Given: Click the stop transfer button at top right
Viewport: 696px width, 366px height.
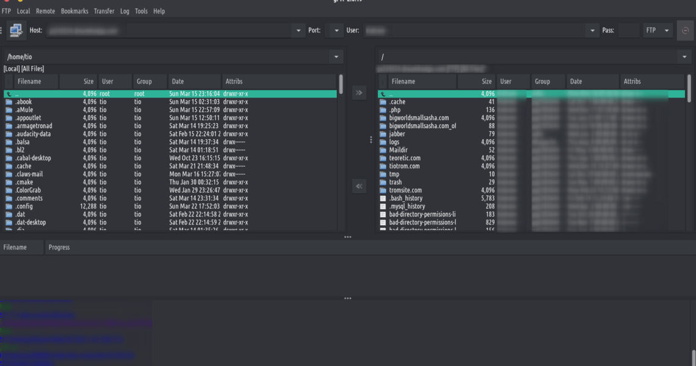Looking at the screenshot, I should coord(685,30).
